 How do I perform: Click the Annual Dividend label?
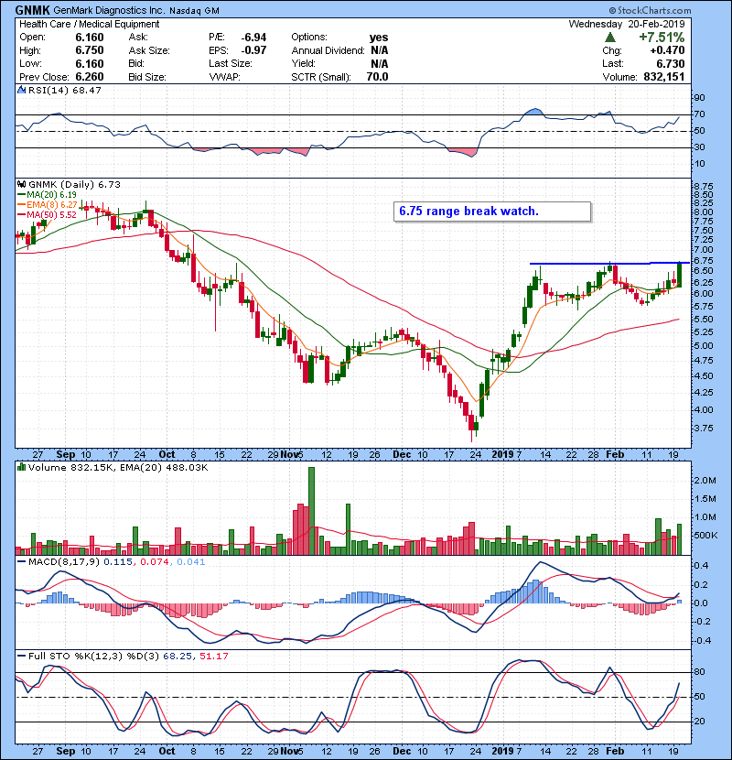pos(328,50)
